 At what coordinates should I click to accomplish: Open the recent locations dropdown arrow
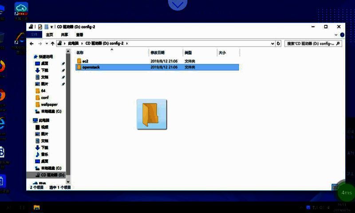coord(46,43)
